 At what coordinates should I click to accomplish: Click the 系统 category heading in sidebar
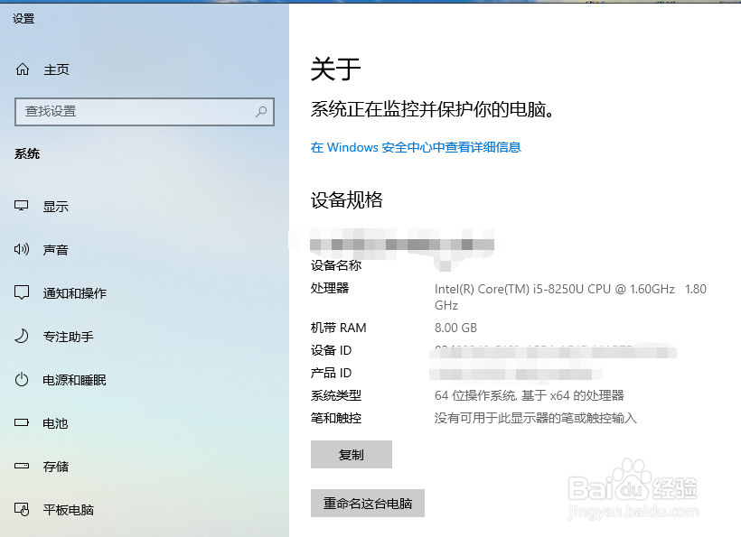click(x=27, y=153)
